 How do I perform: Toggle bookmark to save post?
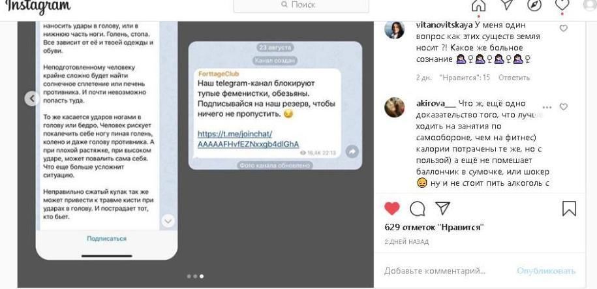click(569, 208)
